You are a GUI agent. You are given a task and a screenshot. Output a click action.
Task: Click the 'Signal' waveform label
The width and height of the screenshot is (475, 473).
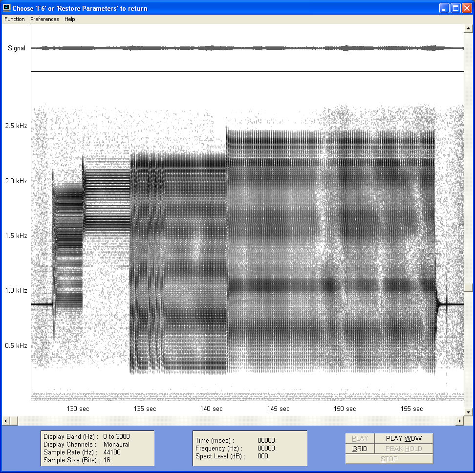pos(17,48)
